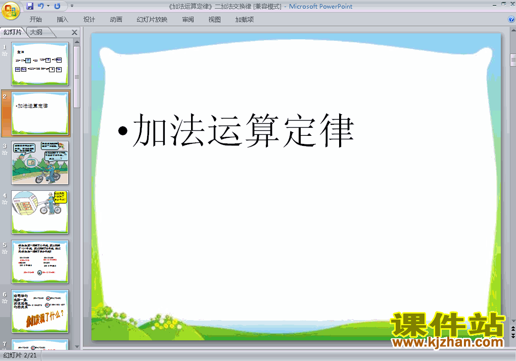Restore down the PowerPoint window
This screenshot has width=516, height=361.
(503, 4)
